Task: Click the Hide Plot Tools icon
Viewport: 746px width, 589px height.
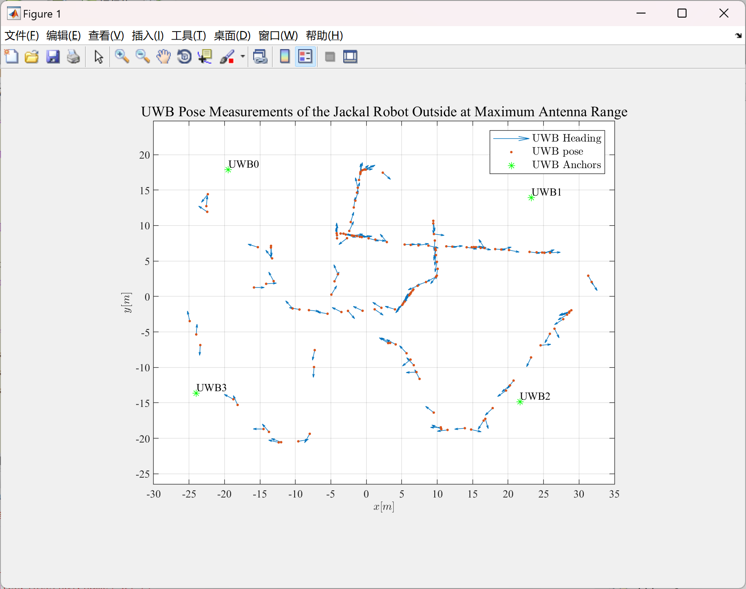Action: 330,57
